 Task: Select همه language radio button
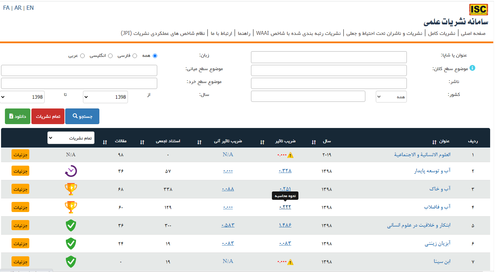click(155, 56)
